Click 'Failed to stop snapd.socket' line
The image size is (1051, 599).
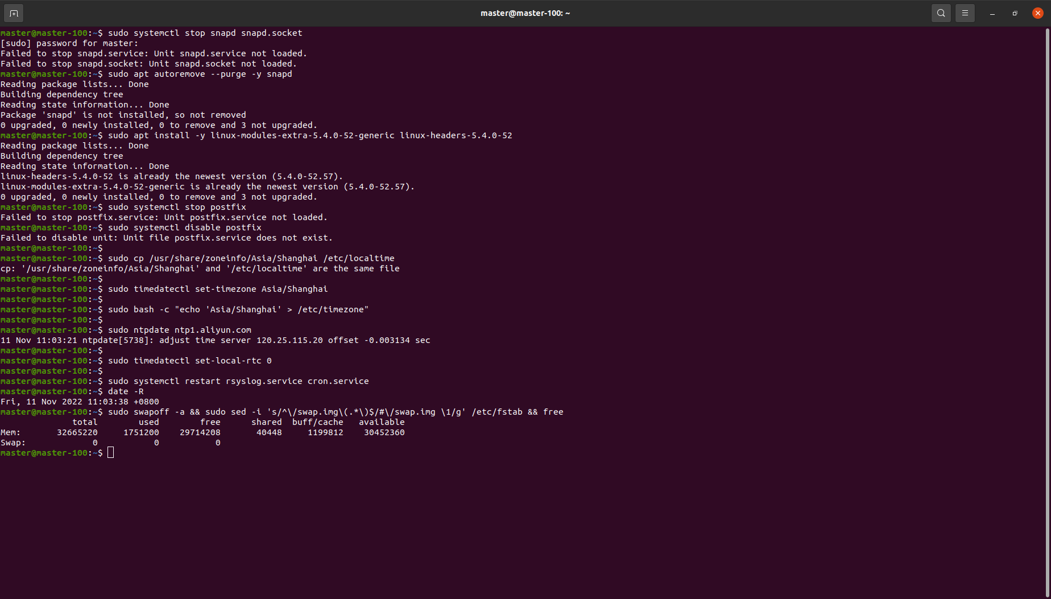(x=148, y=64)
